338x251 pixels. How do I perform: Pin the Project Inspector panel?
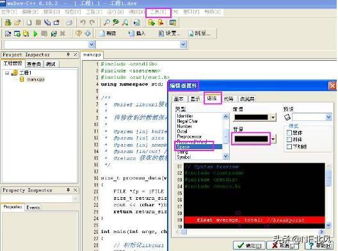(68, 54)
